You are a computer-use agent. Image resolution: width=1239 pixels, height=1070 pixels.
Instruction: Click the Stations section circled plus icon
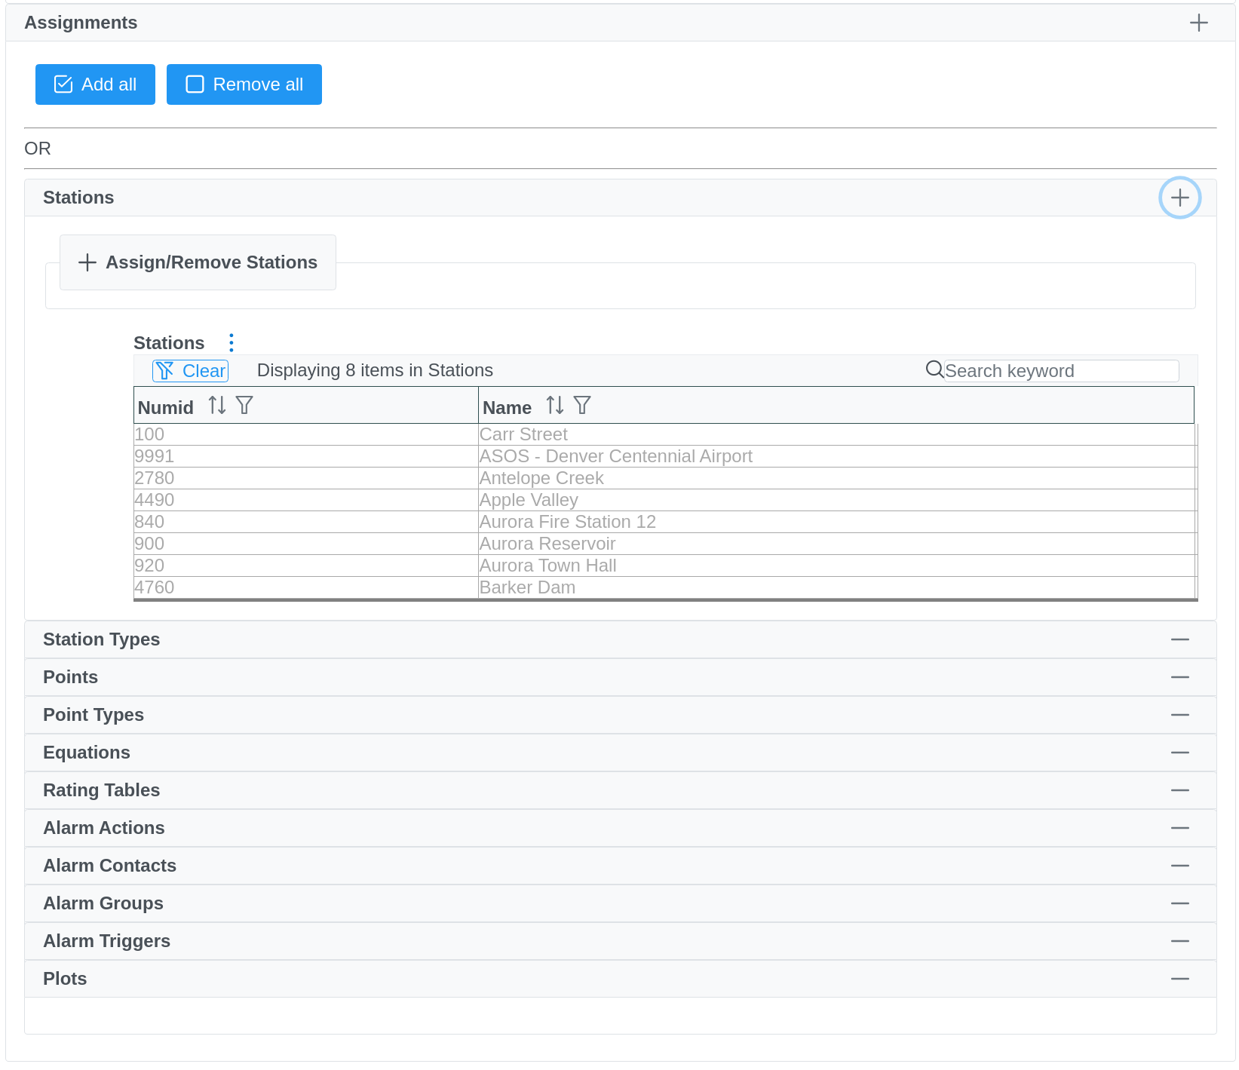pos(1179,198)
